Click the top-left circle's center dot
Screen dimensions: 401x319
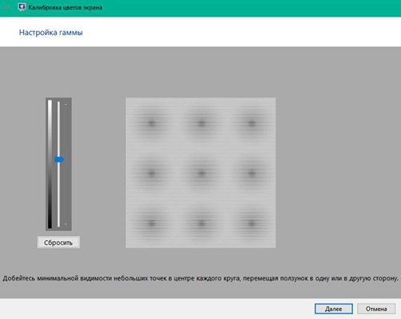pos(151,124)
